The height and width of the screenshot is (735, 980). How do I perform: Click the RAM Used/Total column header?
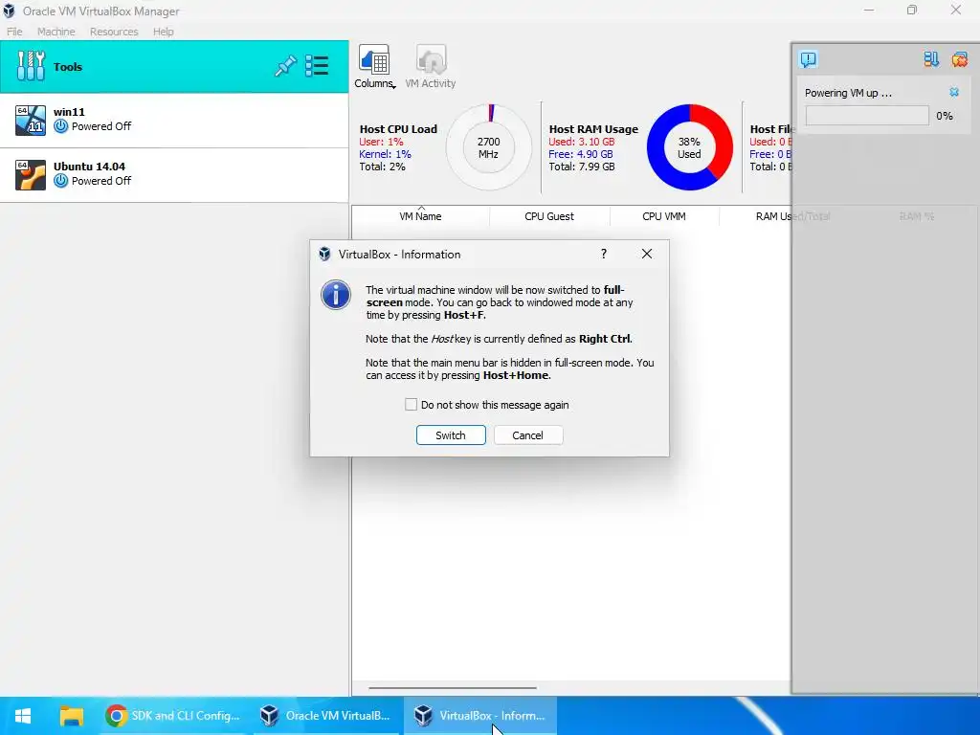(792, 216)
